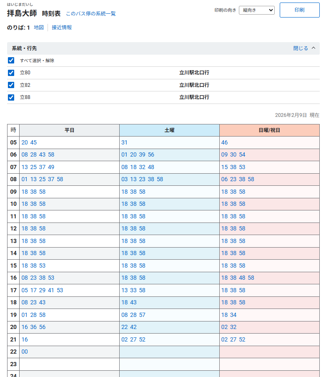Viewport: 326px width, 377px height.
Task: Click Saturday 05:31 departure time
Action: click(x=124, y=142)
